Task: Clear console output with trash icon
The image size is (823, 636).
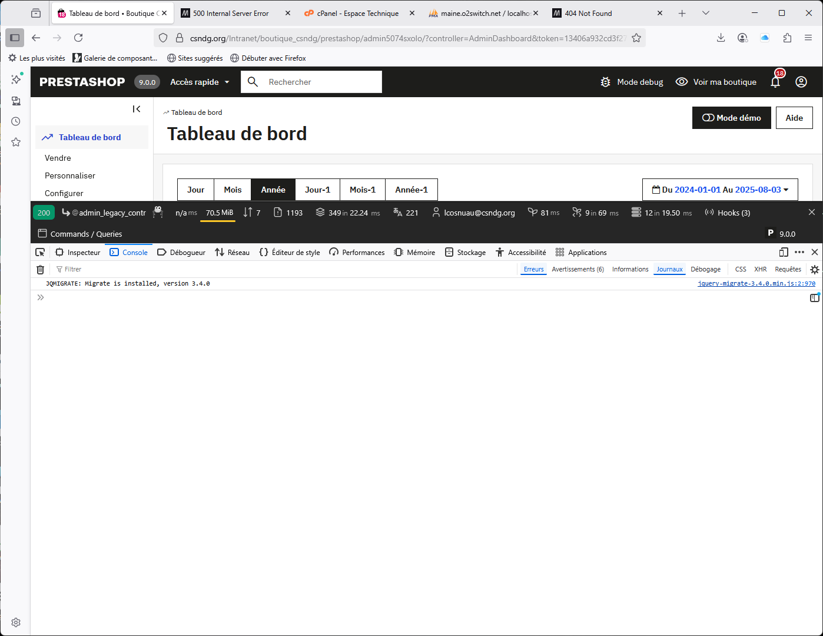Action: tap(40, 269)
